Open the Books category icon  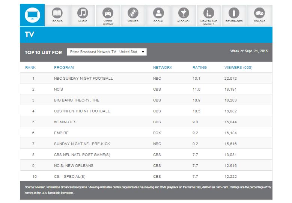57,13
